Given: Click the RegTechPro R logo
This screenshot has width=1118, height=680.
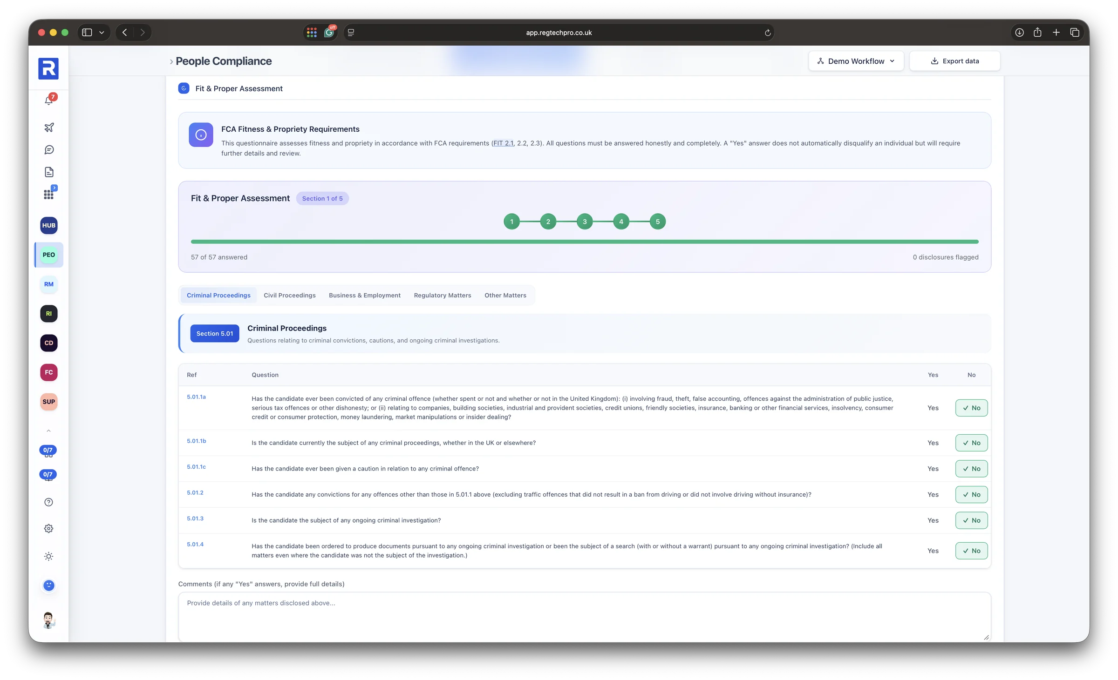Looking at the screenshot, I should point(48,68).
